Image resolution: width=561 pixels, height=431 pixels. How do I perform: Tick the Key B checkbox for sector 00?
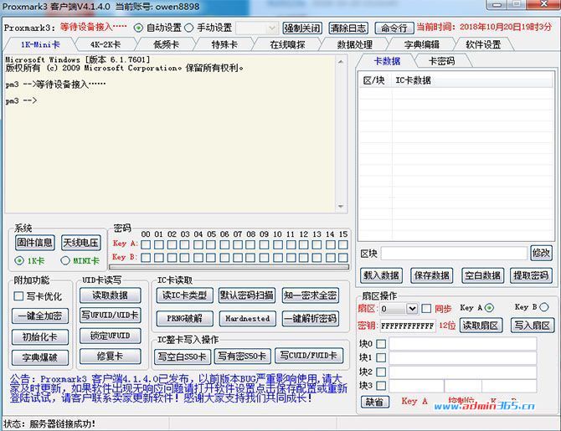pyautogui.click(x=146, y=258)
